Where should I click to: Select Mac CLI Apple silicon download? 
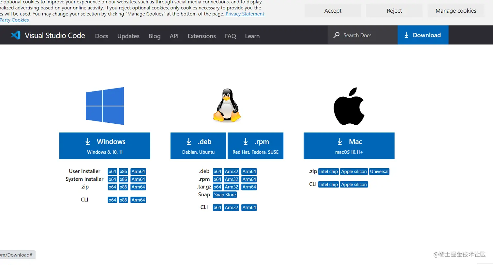[354, 185]
